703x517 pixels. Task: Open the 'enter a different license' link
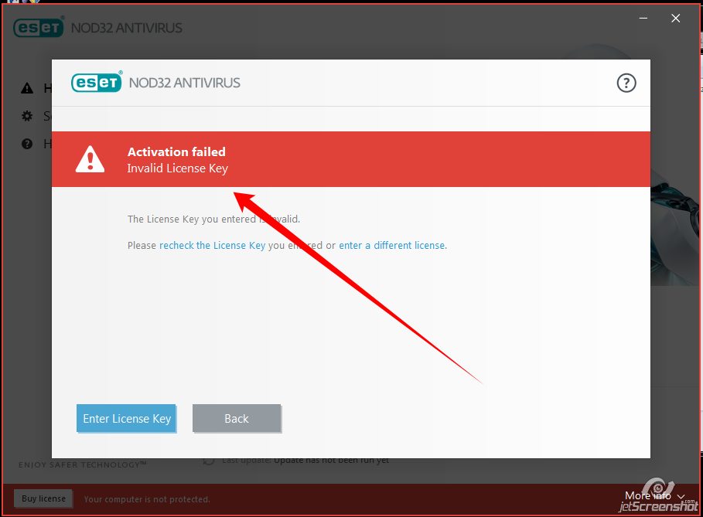point(392,246)
